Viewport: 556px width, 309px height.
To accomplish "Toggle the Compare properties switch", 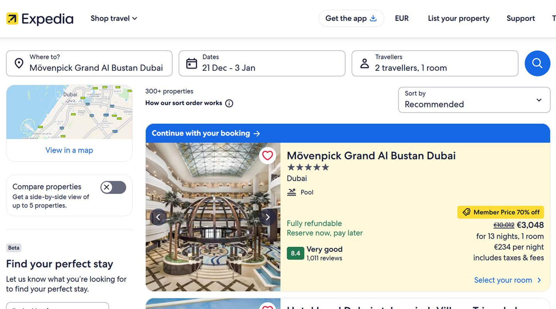I will point(113,187).
